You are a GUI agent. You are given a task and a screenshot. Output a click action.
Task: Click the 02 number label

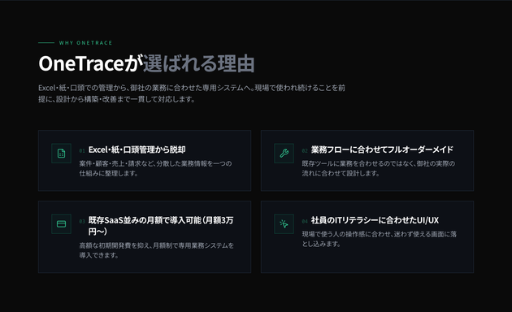coord(305,151)
